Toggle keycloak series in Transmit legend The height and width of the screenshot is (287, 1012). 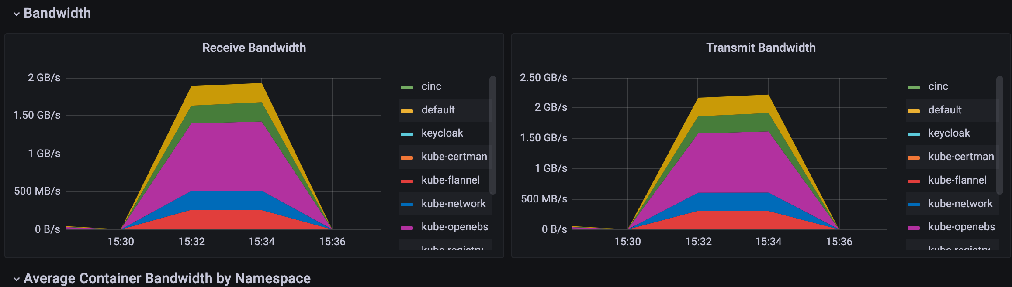949,133
